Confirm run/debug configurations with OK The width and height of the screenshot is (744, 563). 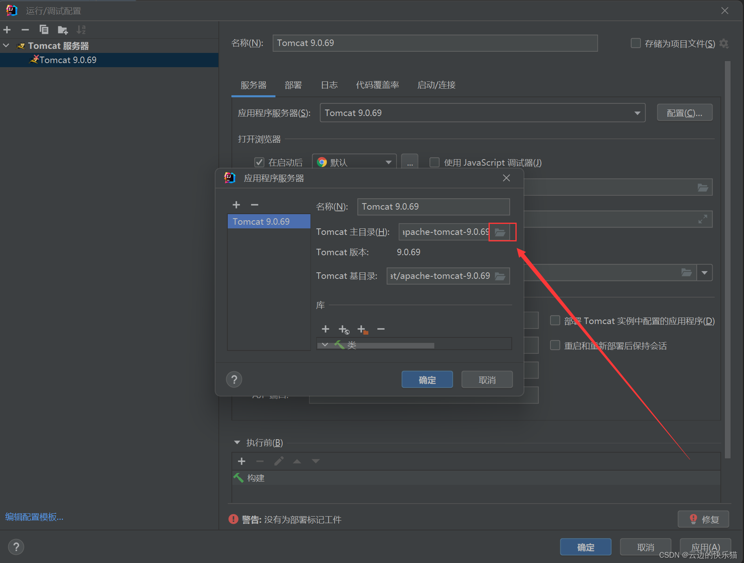[x=586, y=547]
